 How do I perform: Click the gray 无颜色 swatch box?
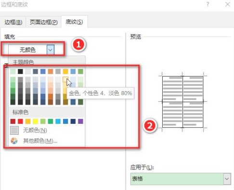(14, 131)
